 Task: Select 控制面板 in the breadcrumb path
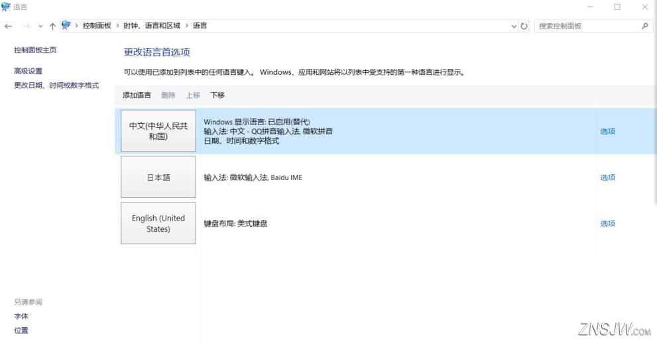point(97,26)
